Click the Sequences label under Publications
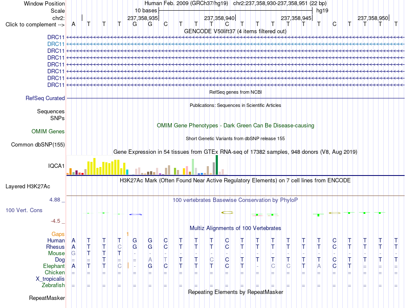The image size is (405, 308). coord(51,111)
